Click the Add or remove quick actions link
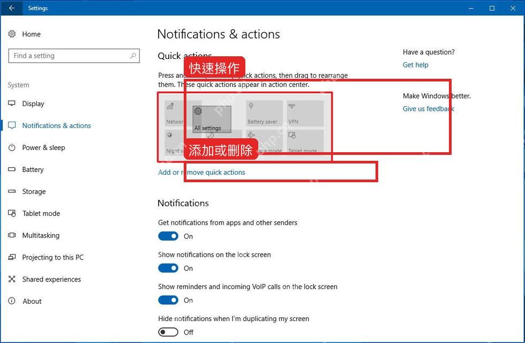The height and width of the screenshot is (343, 525). tap(201, 172)
